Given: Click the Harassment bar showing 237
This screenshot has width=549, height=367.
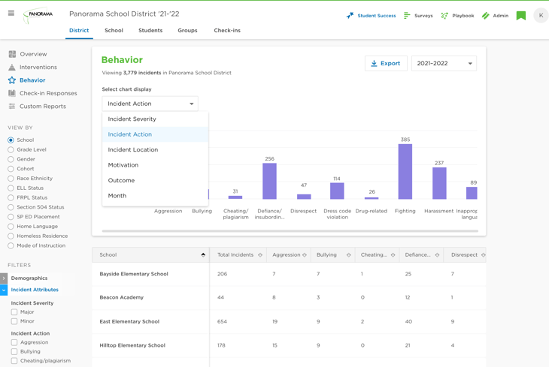Looking at the screenshot, I should point(439,183).
